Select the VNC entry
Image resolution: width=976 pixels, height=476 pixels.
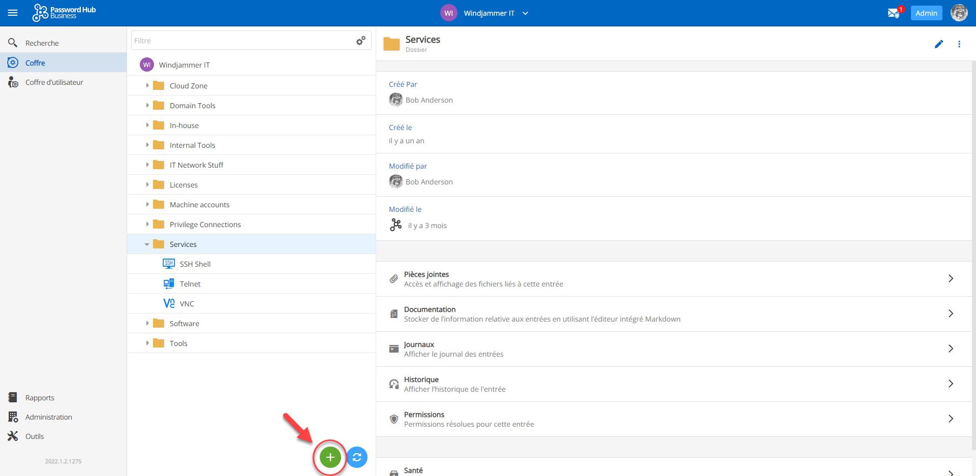tap(187, 304)
